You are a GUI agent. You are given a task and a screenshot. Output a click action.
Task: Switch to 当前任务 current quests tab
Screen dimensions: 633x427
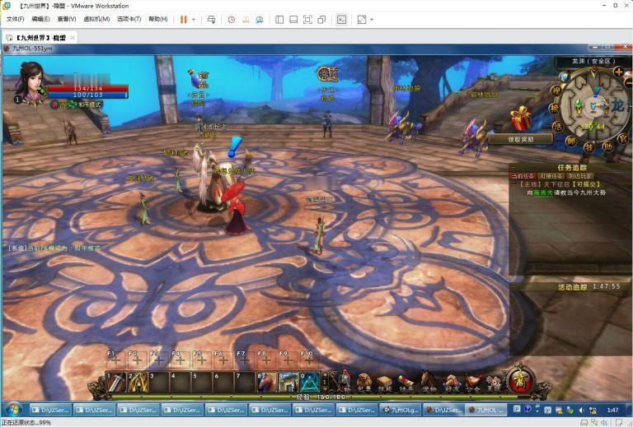(x=523, y=176)
